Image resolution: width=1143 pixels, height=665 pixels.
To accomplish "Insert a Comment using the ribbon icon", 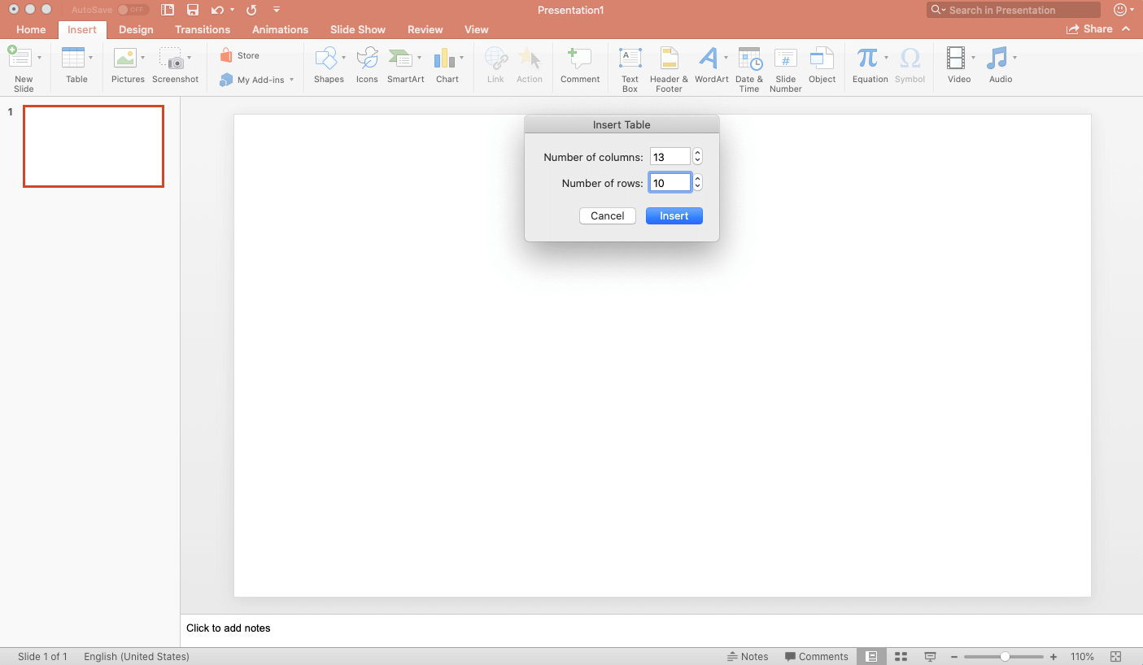I will coord(579,59).
